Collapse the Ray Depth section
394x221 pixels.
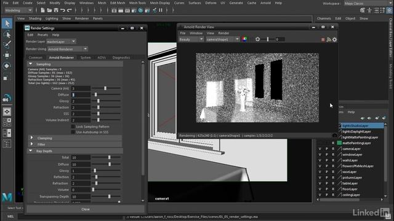click(x=31, y=151)
